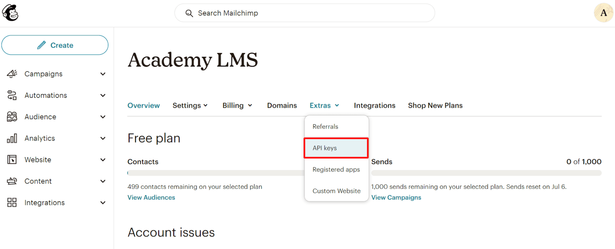The image size is (615, 249).
Task: Click the Free plan heading
Action: (154, 138)
